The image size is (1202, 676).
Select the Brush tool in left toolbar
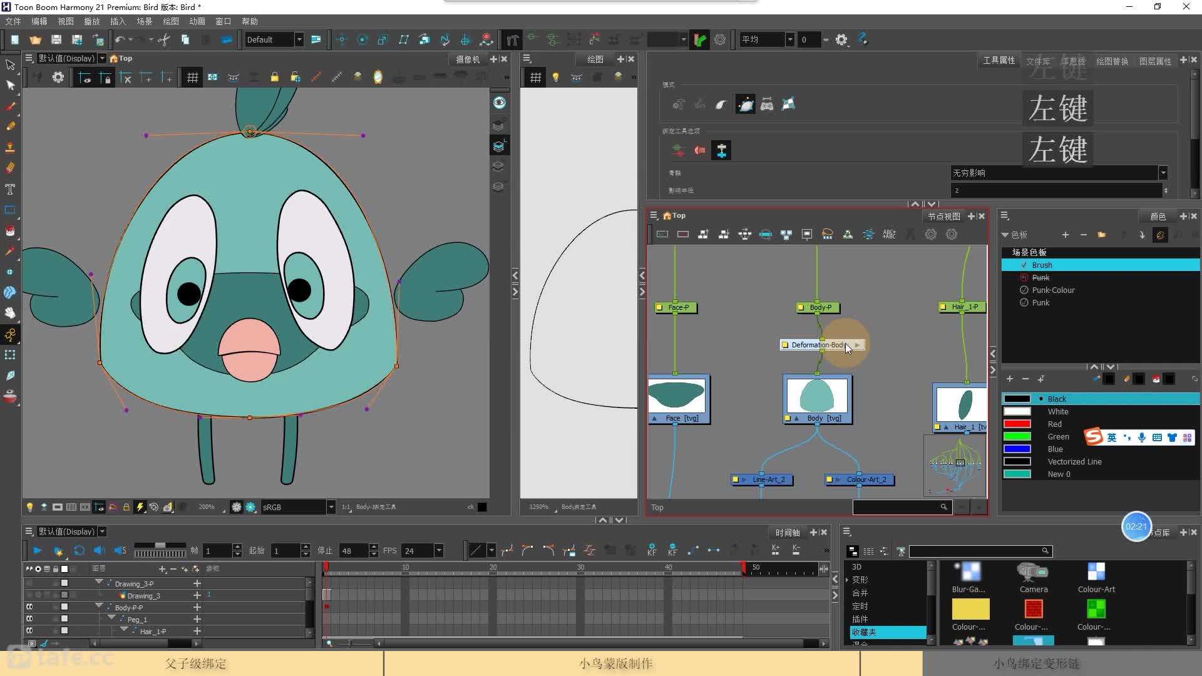[10, 106]
